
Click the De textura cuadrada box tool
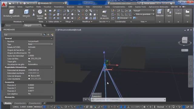coord(12,13)
